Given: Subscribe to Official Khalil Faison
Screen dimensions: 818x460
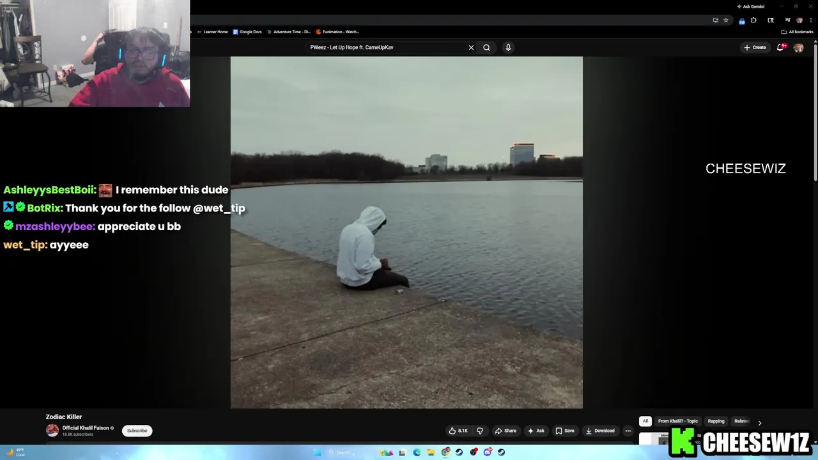Looking at the screenshot, I should coord(137,431).
